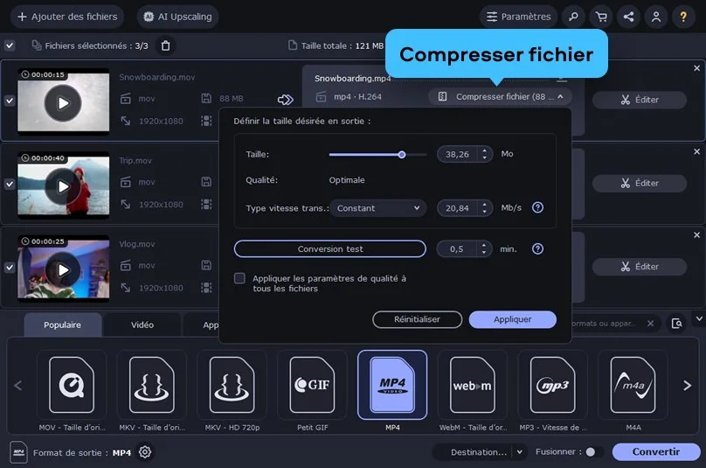Select the Populaire tab
The width and height of the screenshot is (706, 468).
(63, 325)
